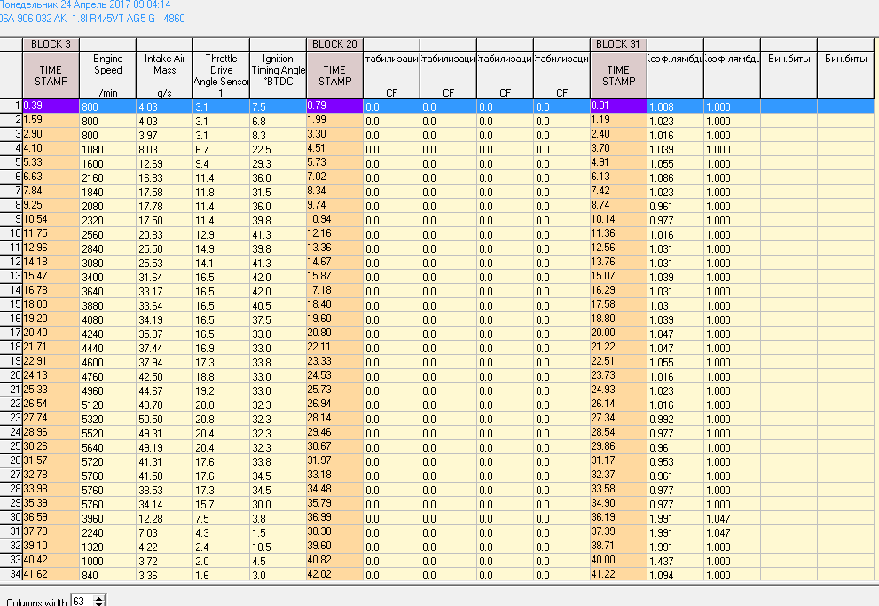Click the BLOCK 31 group header
This screenshot has width=879, height=606.
point(618,44)
